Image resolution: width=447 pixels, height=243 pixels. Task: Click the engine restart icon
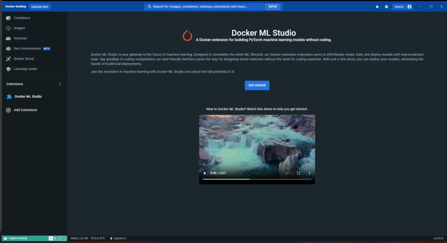tap(60, 239)
